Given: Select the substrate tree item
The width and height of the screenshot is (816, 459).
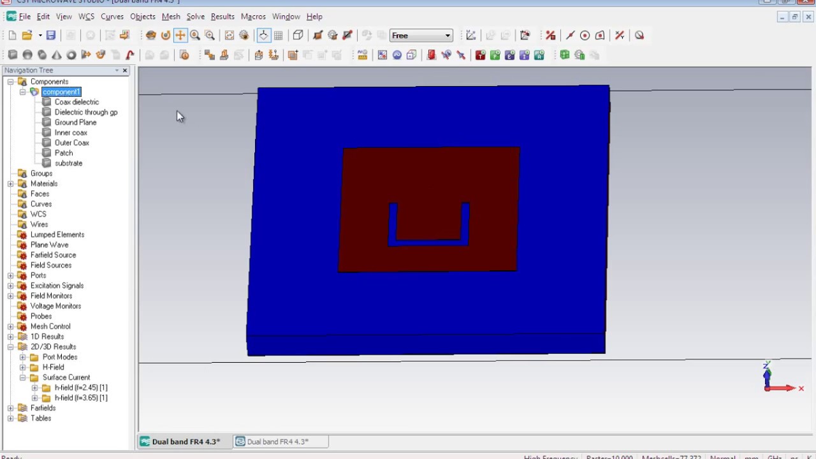Looking at the screenshot, I should (x=68, y=163).
